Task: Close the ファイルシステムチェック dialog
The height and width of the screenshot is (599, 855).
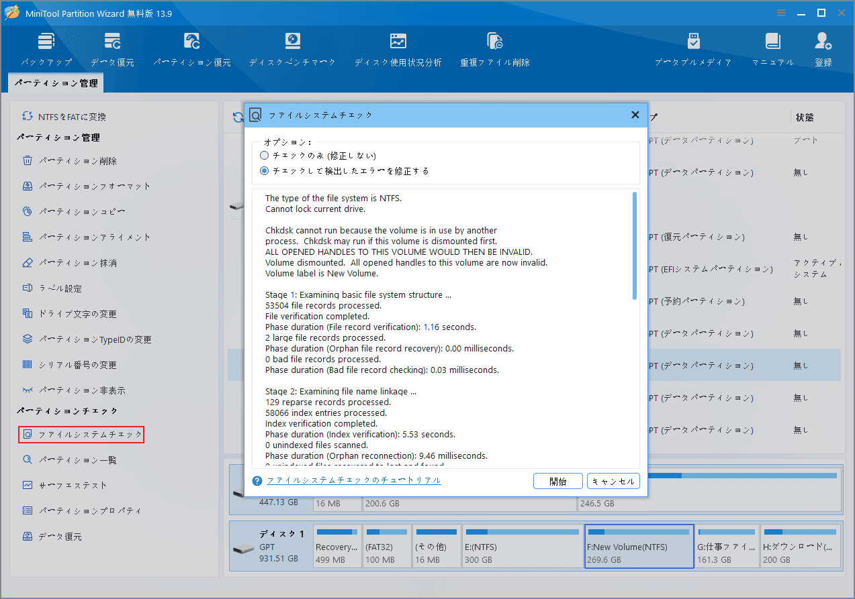Action: 635,115
